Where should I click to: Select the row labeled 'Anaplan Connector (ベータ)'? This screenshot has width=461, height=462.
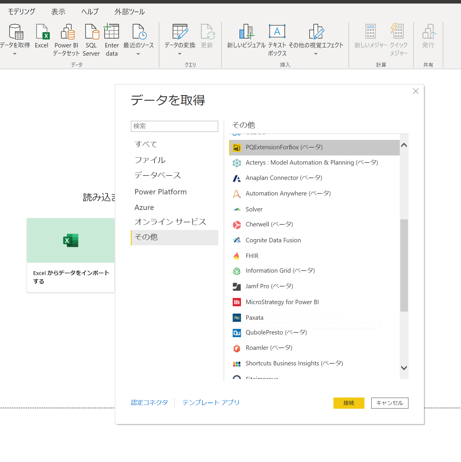(314, 178)
